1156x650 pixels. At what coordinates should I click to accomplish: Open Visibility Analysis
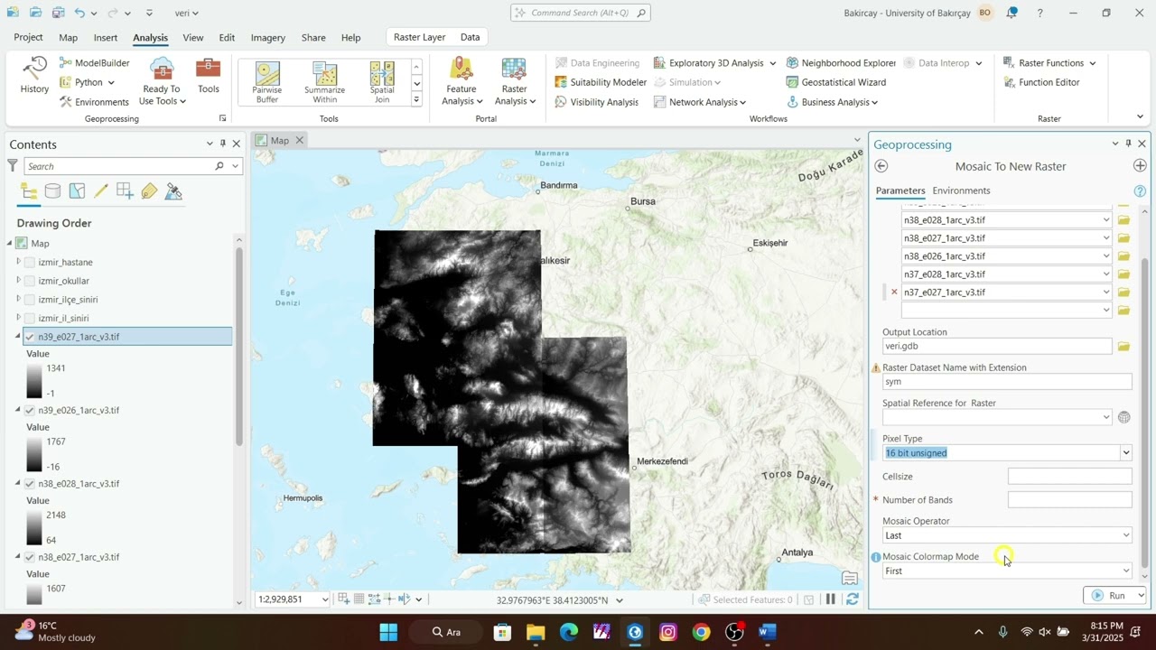click(x=597, y=102)
